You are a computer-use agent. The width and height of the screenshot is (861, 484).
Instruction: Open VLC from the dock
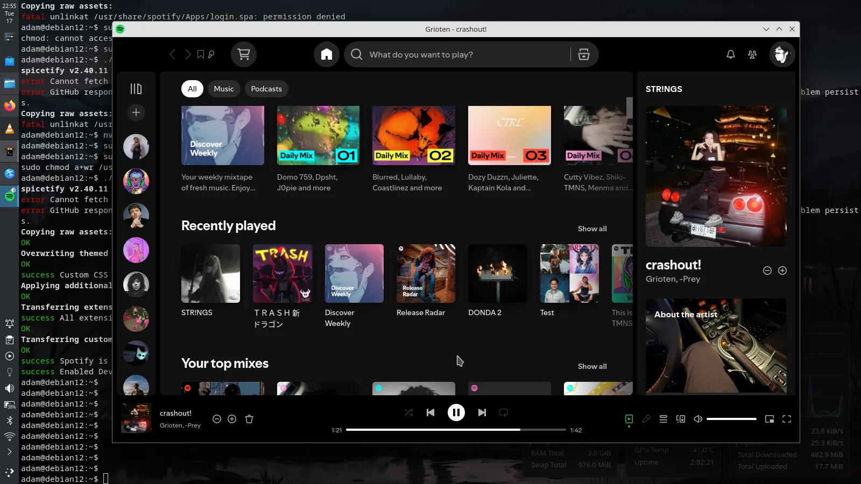tap(9, 129)
